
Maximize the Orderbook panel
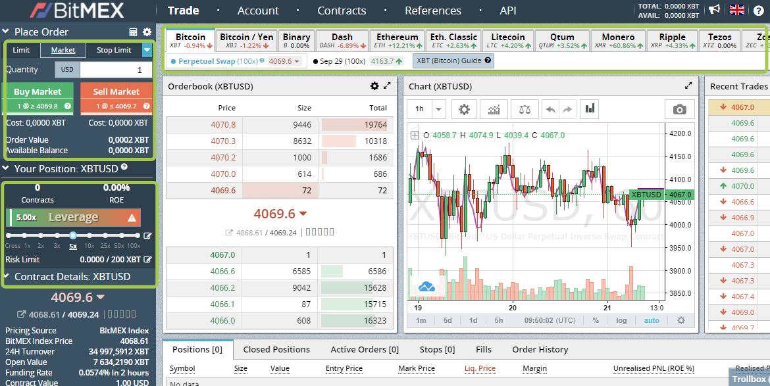pos(387,86)
